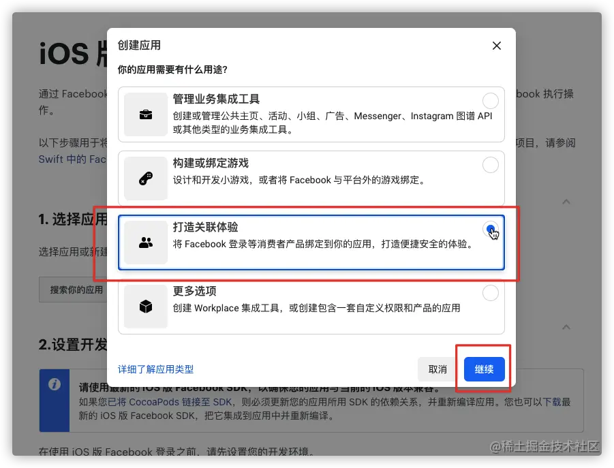Click the people icon for 打造关联体验
614x468 pixels.
coord(146,243)
